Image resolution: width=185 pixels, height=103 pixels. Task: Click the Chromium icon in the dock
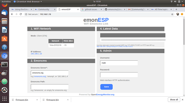point(5,56)
